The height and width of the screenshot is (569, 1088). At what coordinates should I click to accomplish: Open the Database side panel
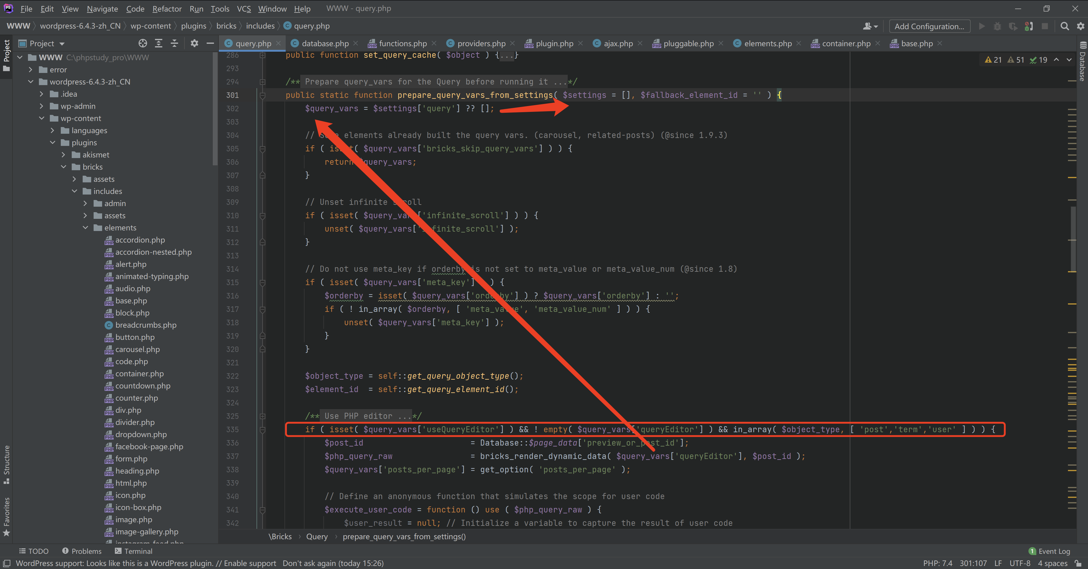(x=1083, y=61)
